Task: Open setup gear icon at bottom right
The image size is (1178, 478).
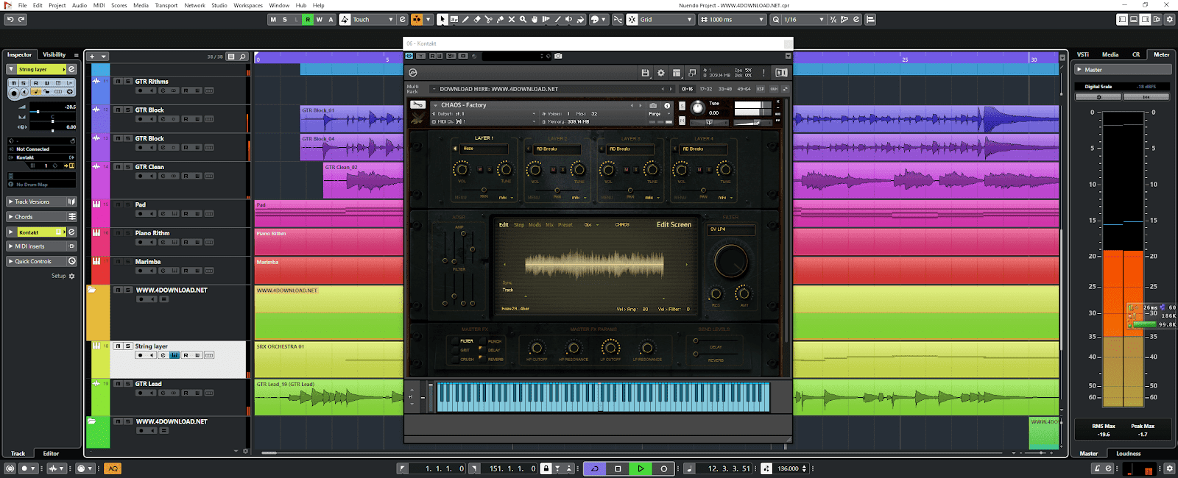Action: (1169, 468)
